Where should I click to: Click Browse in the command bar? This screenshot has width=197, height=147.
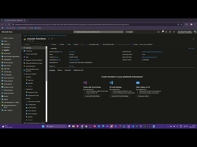(53, 44)
